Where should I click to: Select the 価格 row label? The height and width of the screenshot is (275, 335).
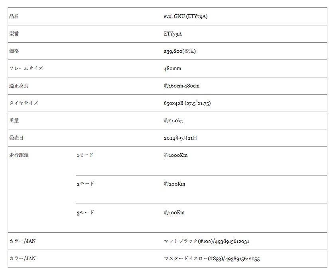pos(14,51)
